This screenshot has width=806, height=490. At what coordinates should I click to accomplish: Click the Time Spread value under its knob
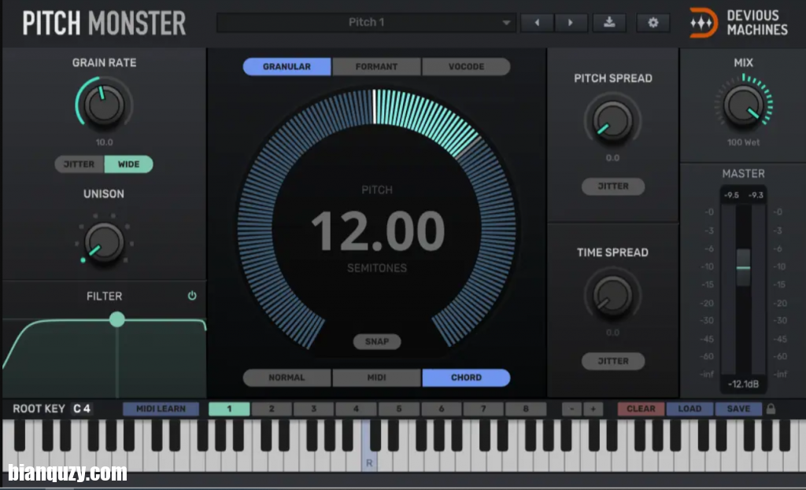(612, 333)
